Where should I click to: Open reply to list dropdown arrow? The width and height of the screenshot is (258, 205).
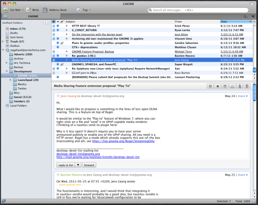[x=78, y=165]
